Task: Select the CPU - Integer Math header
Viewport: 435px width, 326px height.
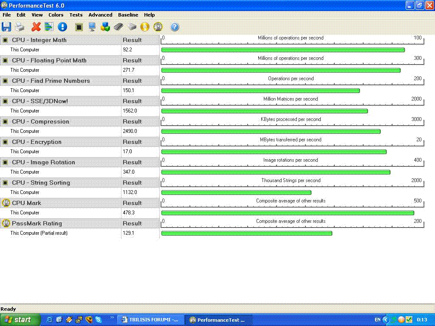Action: (39, 40)
